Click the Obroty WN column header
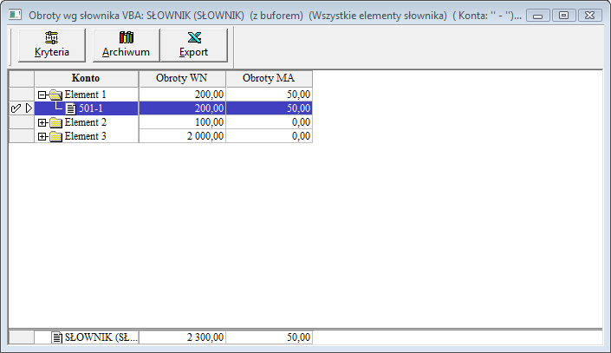The width and height of the screenshot is (611, 353). [x=182, y=78]
